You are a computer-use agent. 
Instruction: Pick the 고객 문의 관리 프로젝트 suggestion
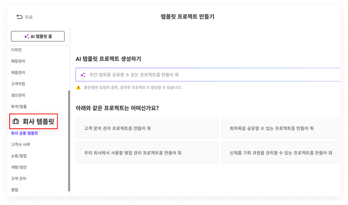[147, 128]
